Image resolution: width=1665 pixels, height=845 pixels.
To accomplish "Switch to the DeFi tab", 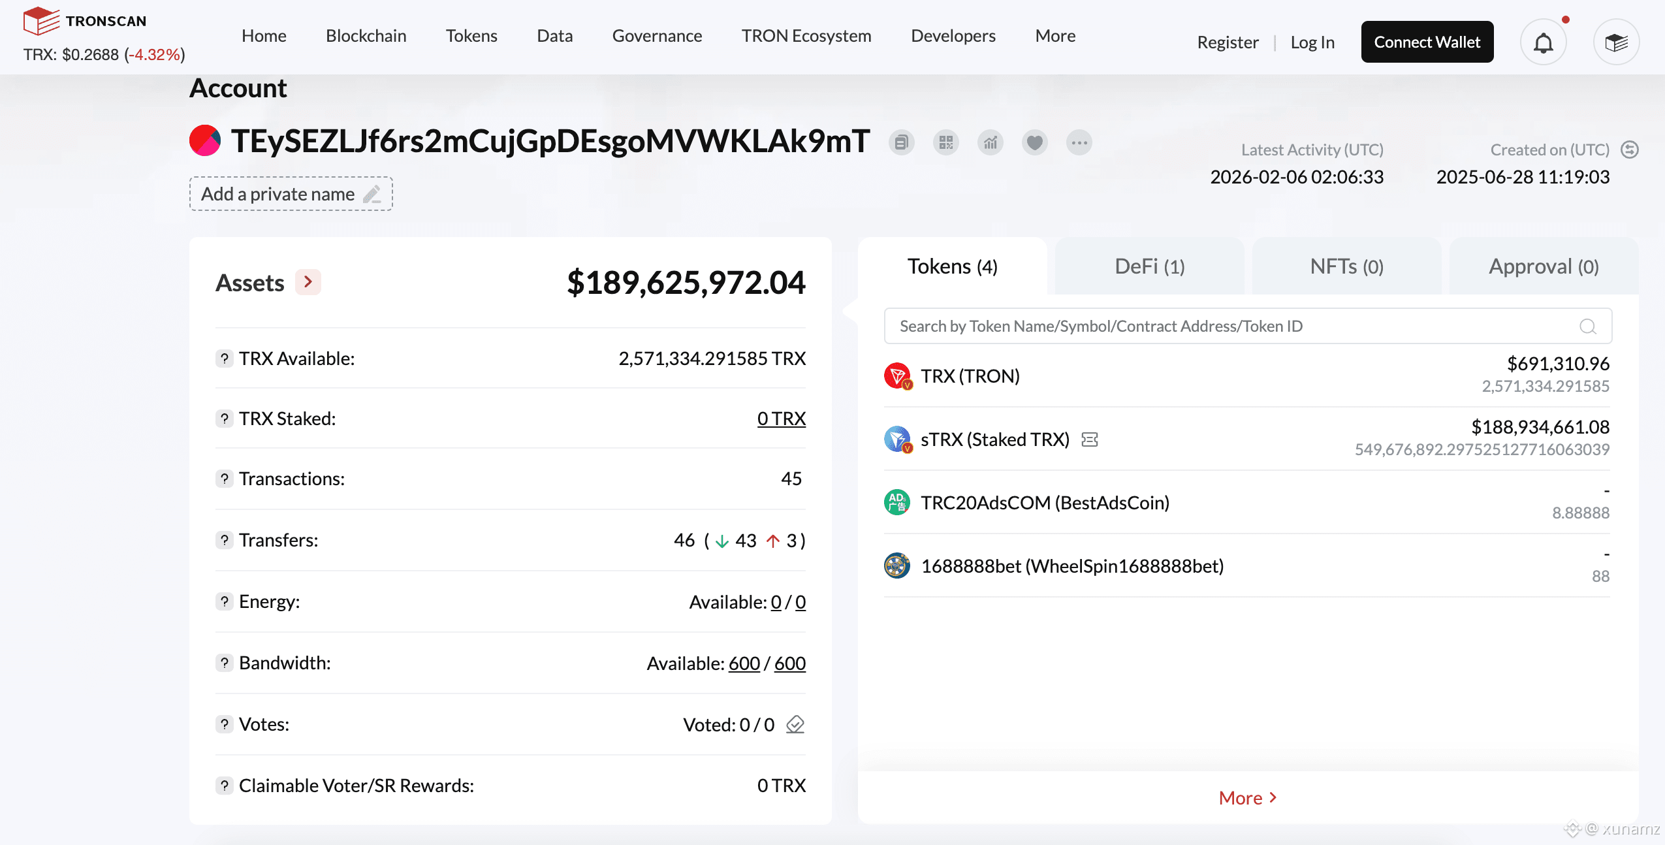I will (1149, 266).
